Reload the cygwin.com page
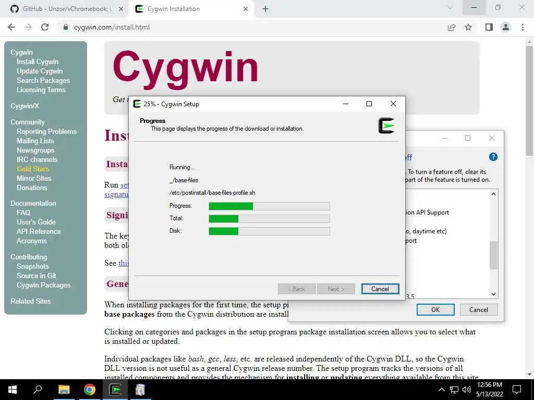This screenshot has width=534, height=400. pos(45,27)
